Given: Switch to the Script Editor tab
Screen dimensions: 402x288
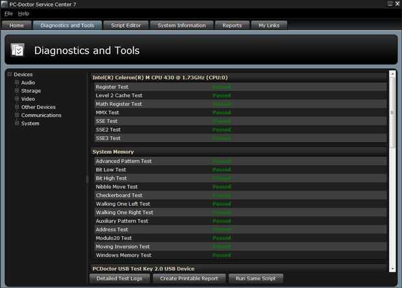Looking at the screenshot, I should coord(126,25).
